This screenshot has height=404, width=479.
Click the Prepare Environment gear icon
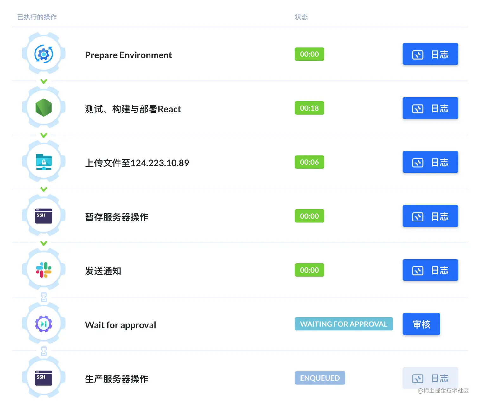tap(44, 54)
